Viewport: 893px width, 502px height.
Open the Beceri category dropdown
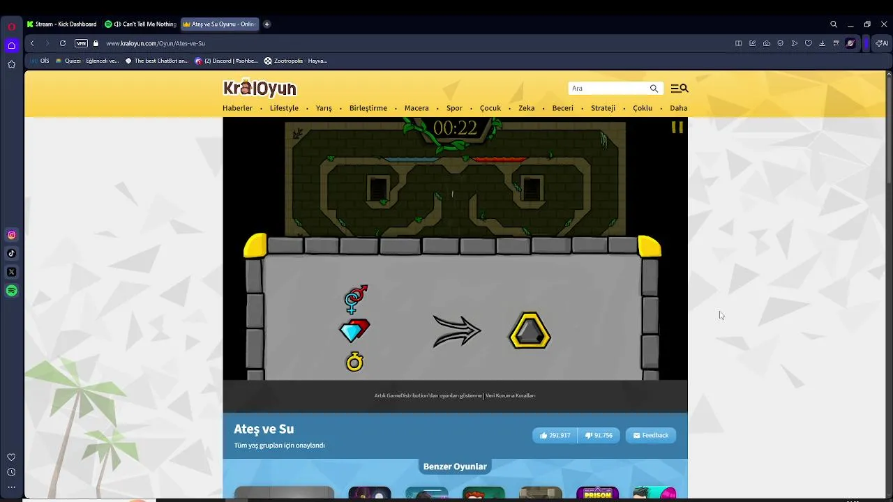click(x=562, y=108)
